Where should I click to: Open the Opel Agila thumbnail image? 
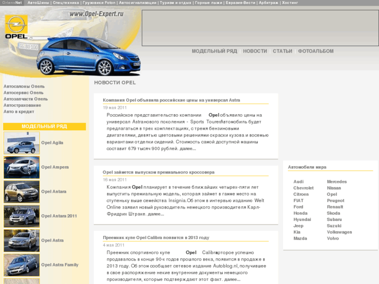point(21,143)
